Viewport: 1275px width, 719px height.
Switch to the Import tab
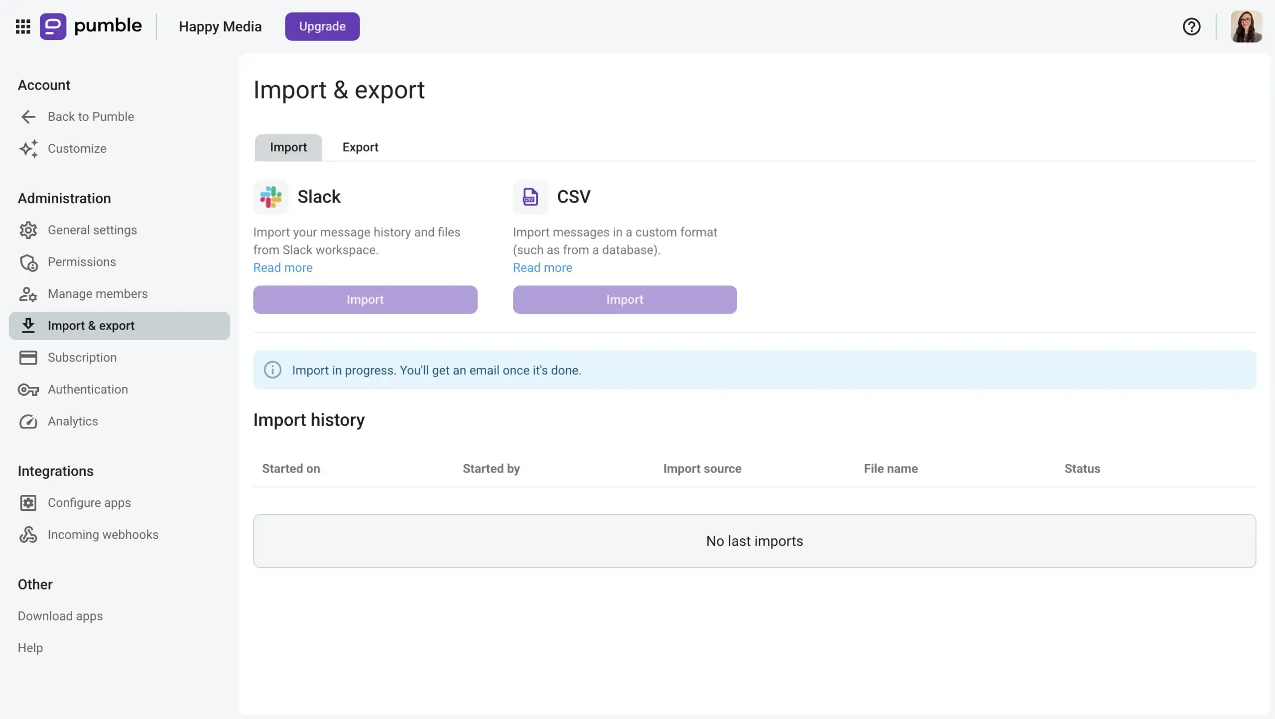coord(288,147)
